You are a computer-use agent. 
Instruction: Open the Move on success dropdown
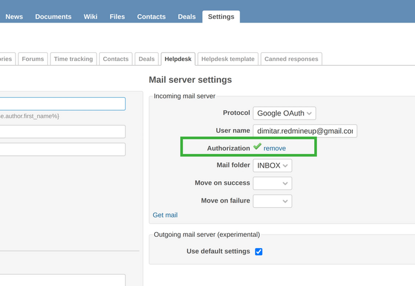tap(272, 184)
